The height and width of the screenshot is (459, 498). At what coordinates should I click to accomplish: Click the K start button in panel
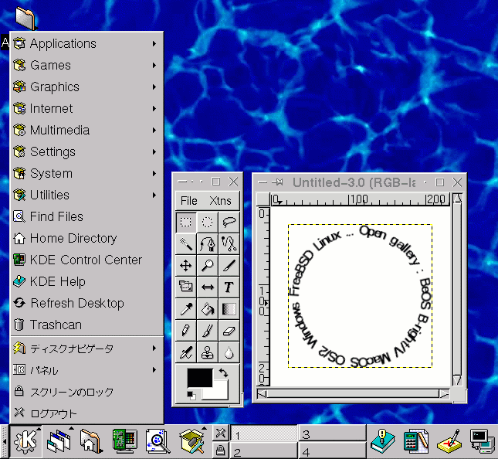coord(25,441)
